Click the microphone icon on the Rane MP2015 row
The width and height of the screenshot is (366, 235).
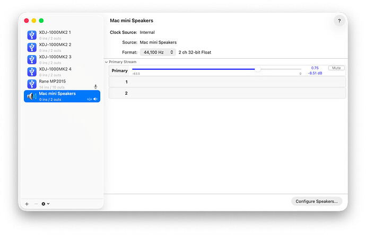click(95, 87)
